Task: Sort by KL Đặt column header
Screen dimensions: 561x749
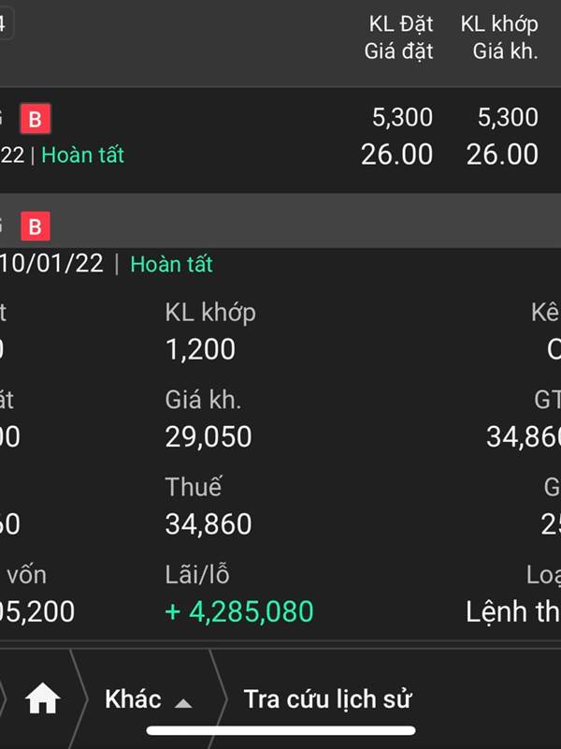Action: 401,24
